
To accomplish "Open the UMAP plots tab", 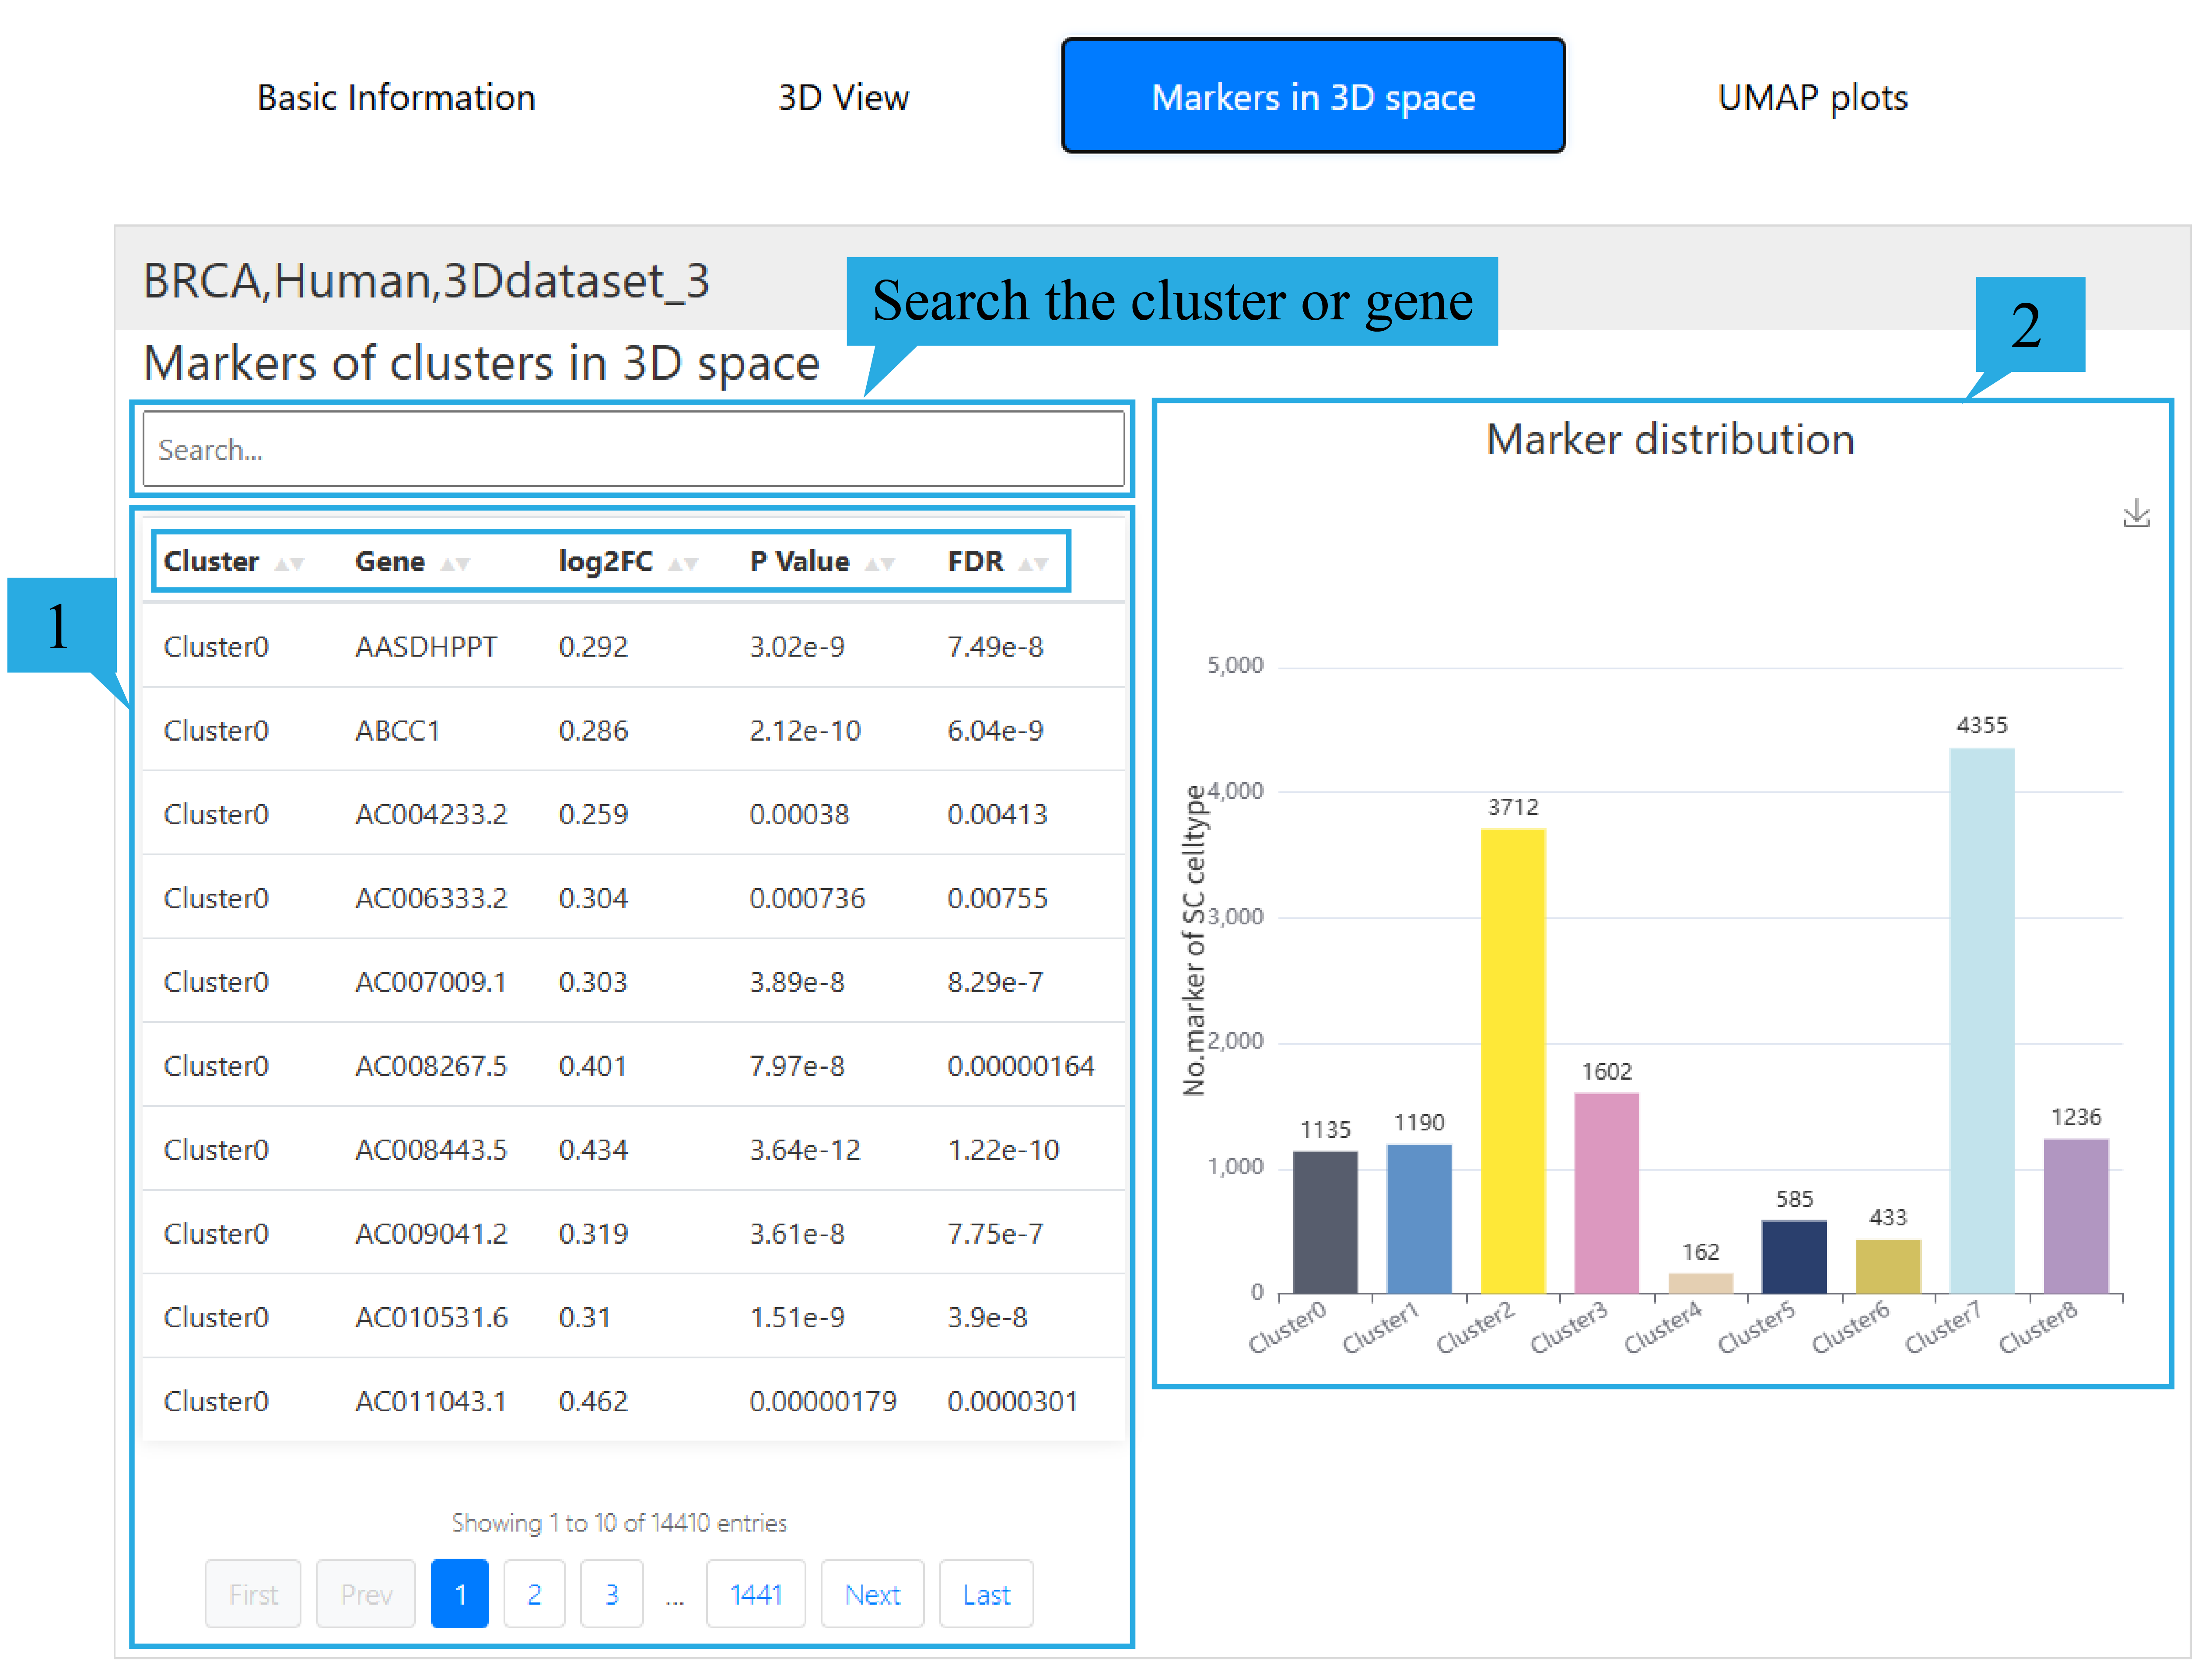I will 1812,97.
